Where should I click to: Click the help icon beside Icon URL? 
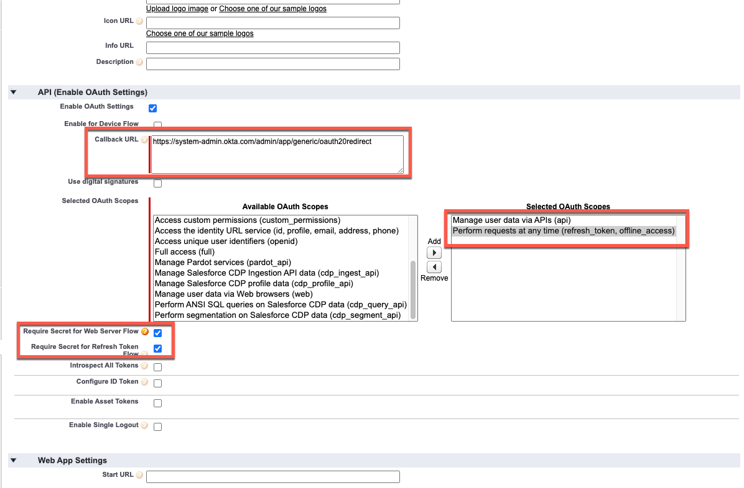tap(139, 20)
